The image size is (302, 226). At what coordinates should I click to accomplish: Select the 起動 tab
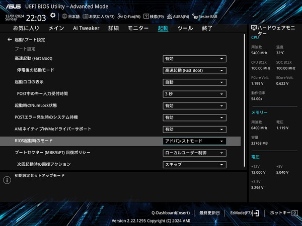[x=163, y=28]
